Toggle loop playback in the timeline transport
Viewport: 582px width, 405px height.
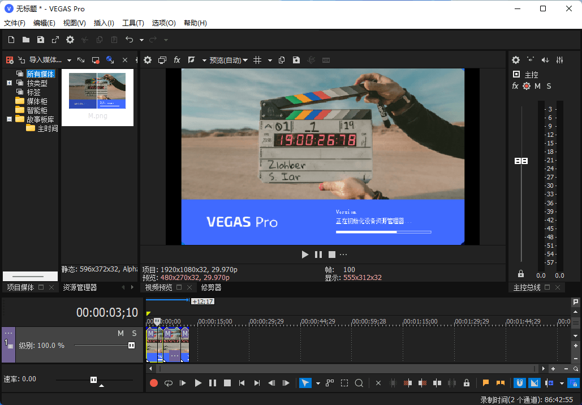pos(169,383)
